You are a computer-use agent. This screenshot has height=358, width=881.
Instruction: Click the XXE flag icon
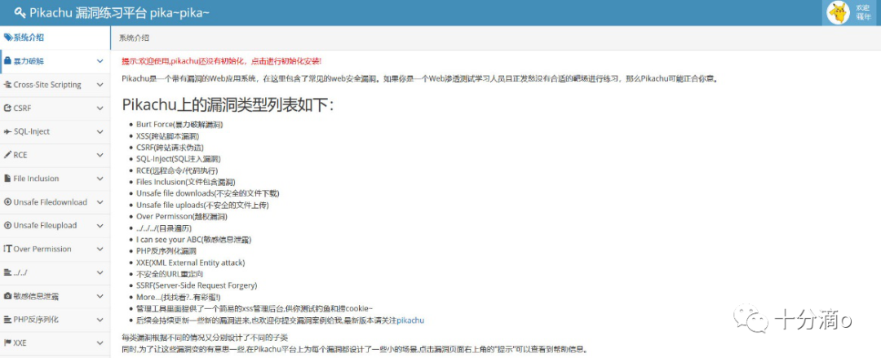pyautogui.click(x=8, y=343)
